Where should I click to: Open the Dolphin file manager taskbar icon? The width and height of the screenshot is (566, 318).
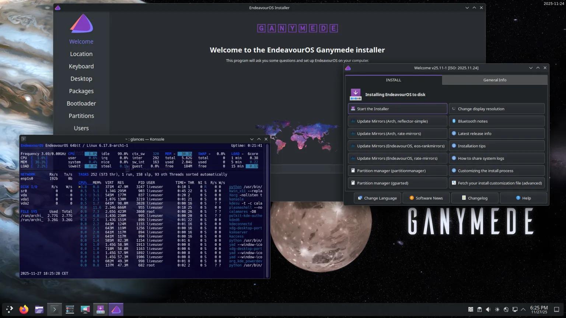pos(39,309)
